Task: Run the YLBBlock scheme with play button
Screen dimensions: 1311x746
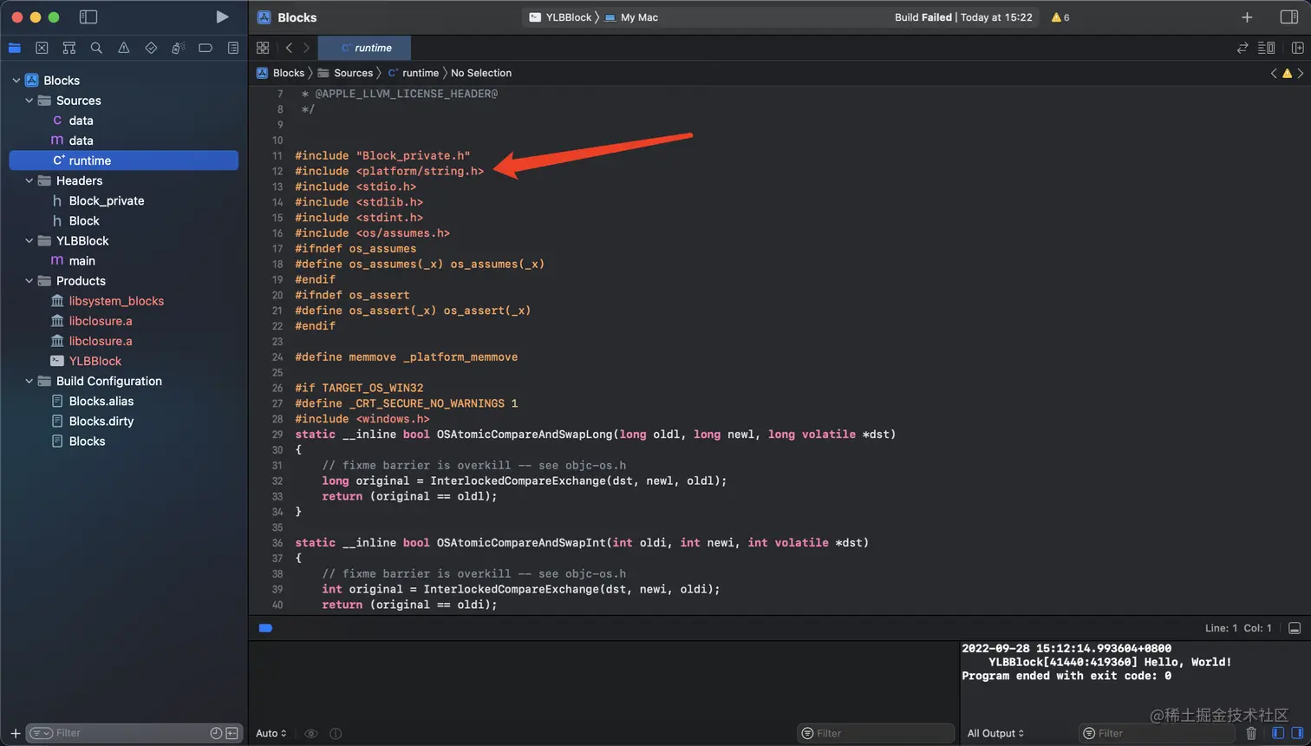Action: pos(222,16)
